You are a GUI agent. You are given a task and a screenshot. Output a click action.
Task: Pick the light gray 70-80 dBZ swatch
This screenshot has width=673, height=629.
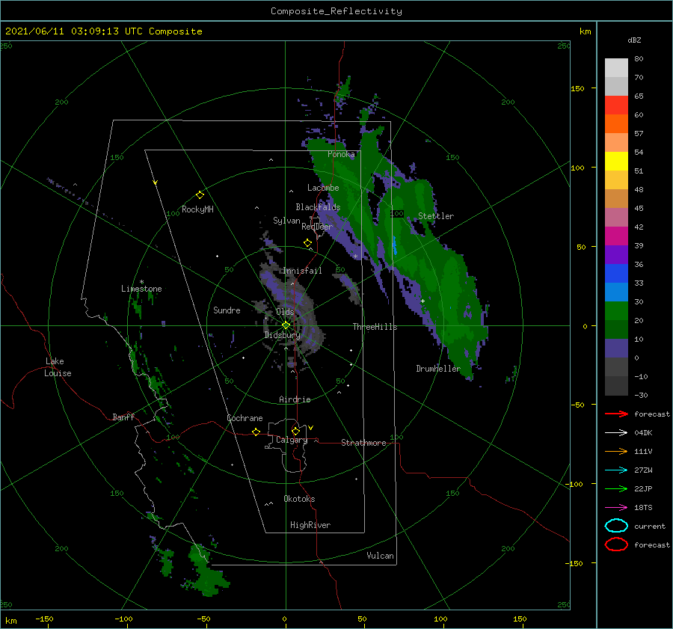(616, 68)
